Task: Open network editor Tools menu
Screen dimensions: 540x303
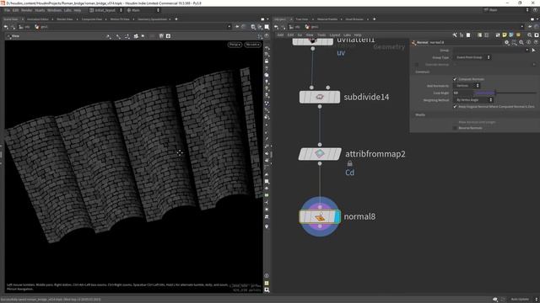Action: [321, 35]
